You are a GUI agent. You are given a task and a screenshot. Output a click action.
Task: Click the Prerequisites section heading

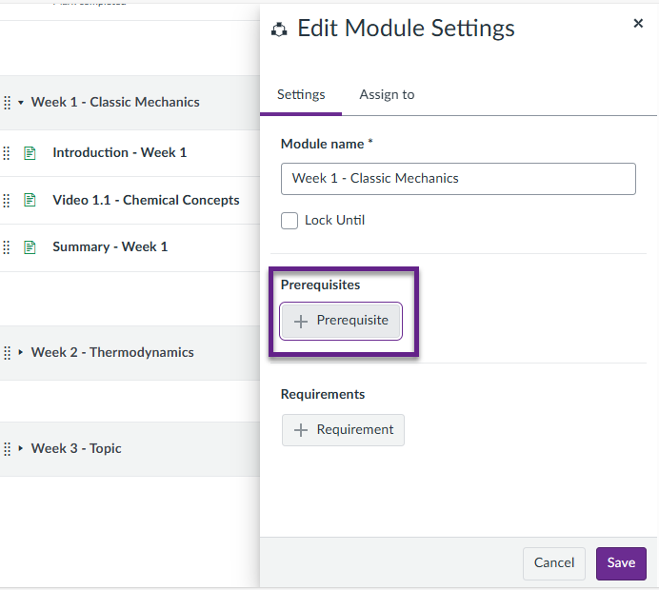pyautogui.click(x=320, y=285)
